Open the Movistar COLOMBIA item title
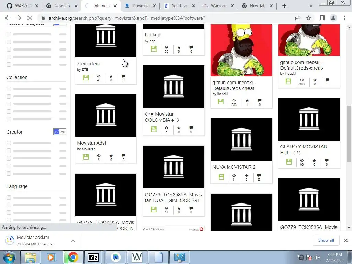 tap(162, 117)
